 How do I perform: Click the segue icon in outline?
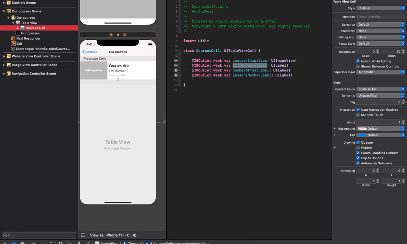(x=13, y=49)
